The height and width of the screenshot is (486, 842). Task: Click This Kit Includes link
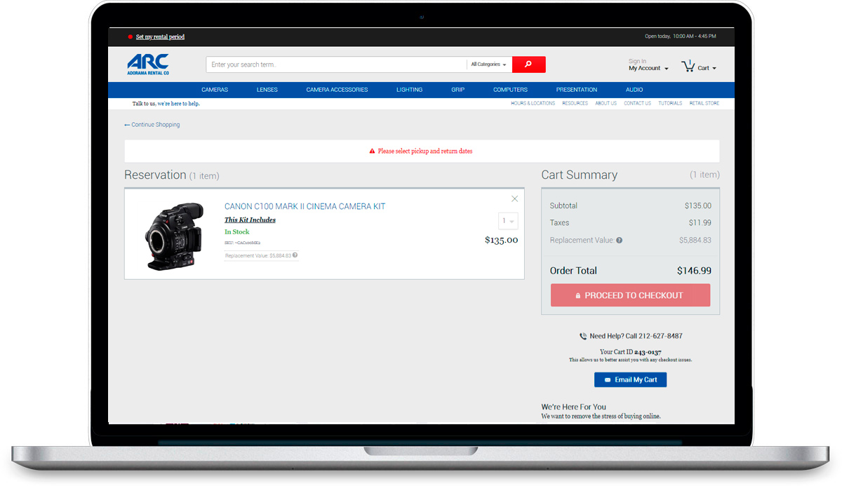(x=250, y=220)
